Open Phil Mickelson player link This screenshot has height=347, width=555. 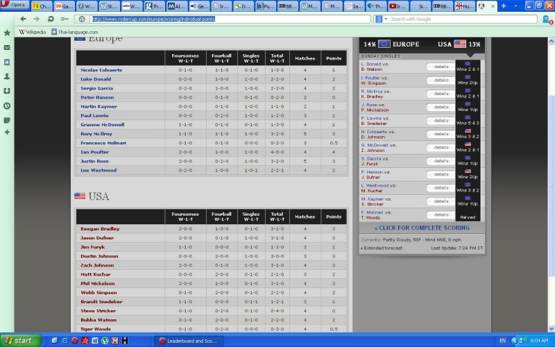click(x=98, y=283)
